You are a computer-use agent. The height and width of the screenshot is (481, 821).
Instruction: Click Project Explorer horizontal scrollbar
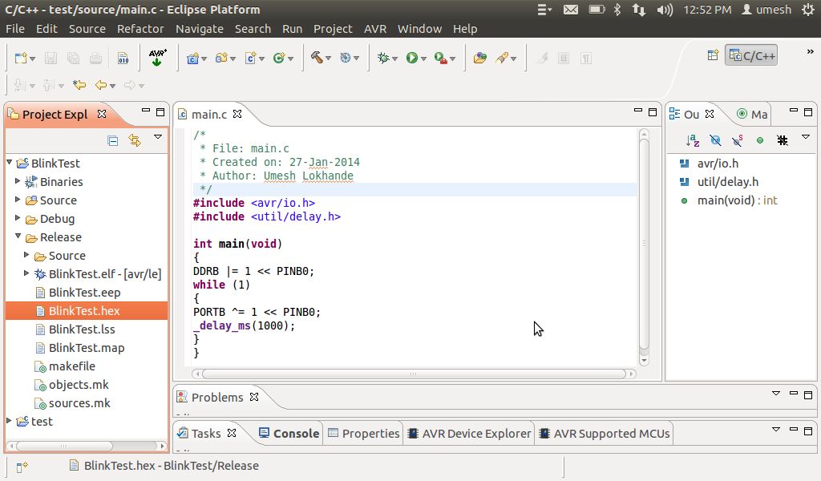pyautogui.click(x=64, y=446)
